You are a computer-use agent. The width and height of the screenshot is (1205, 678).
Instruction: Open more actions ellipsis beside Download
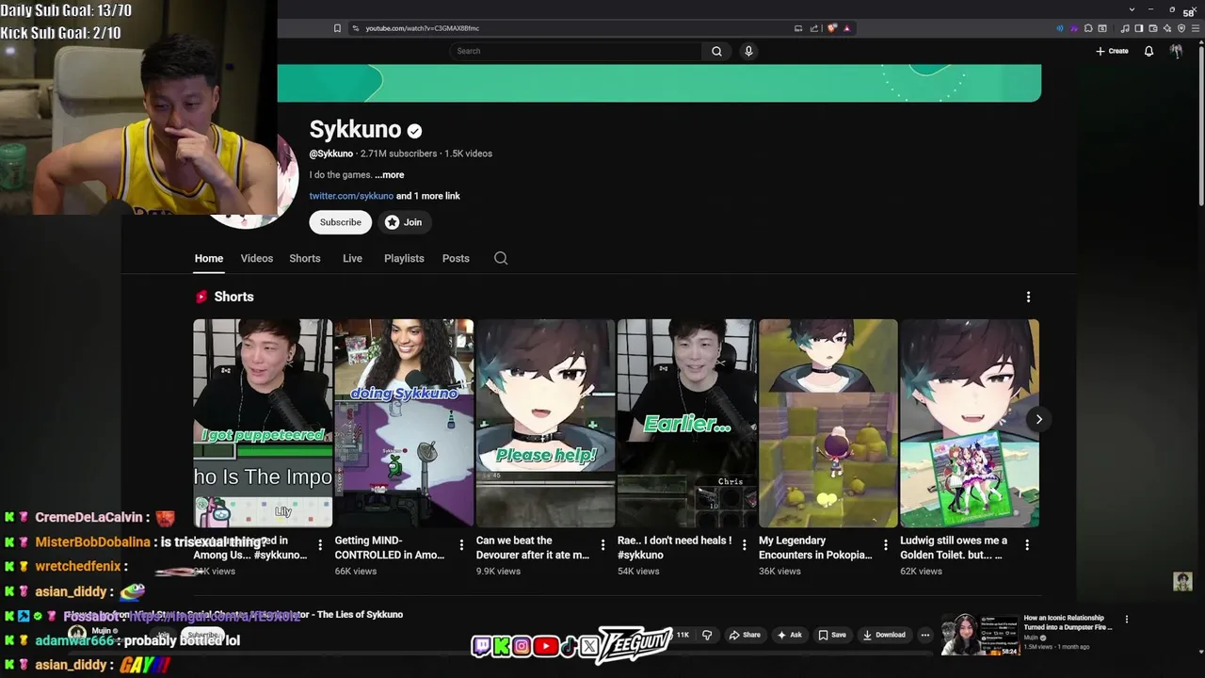click(x=925, y=635)
